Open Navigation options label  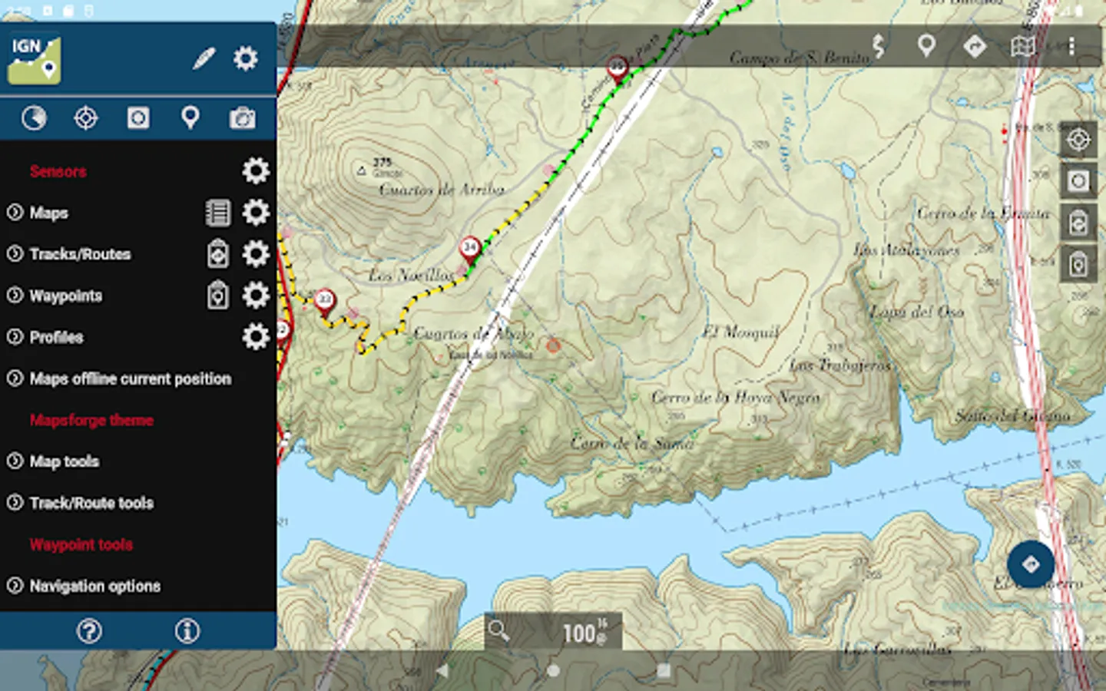tap(94, 586)
